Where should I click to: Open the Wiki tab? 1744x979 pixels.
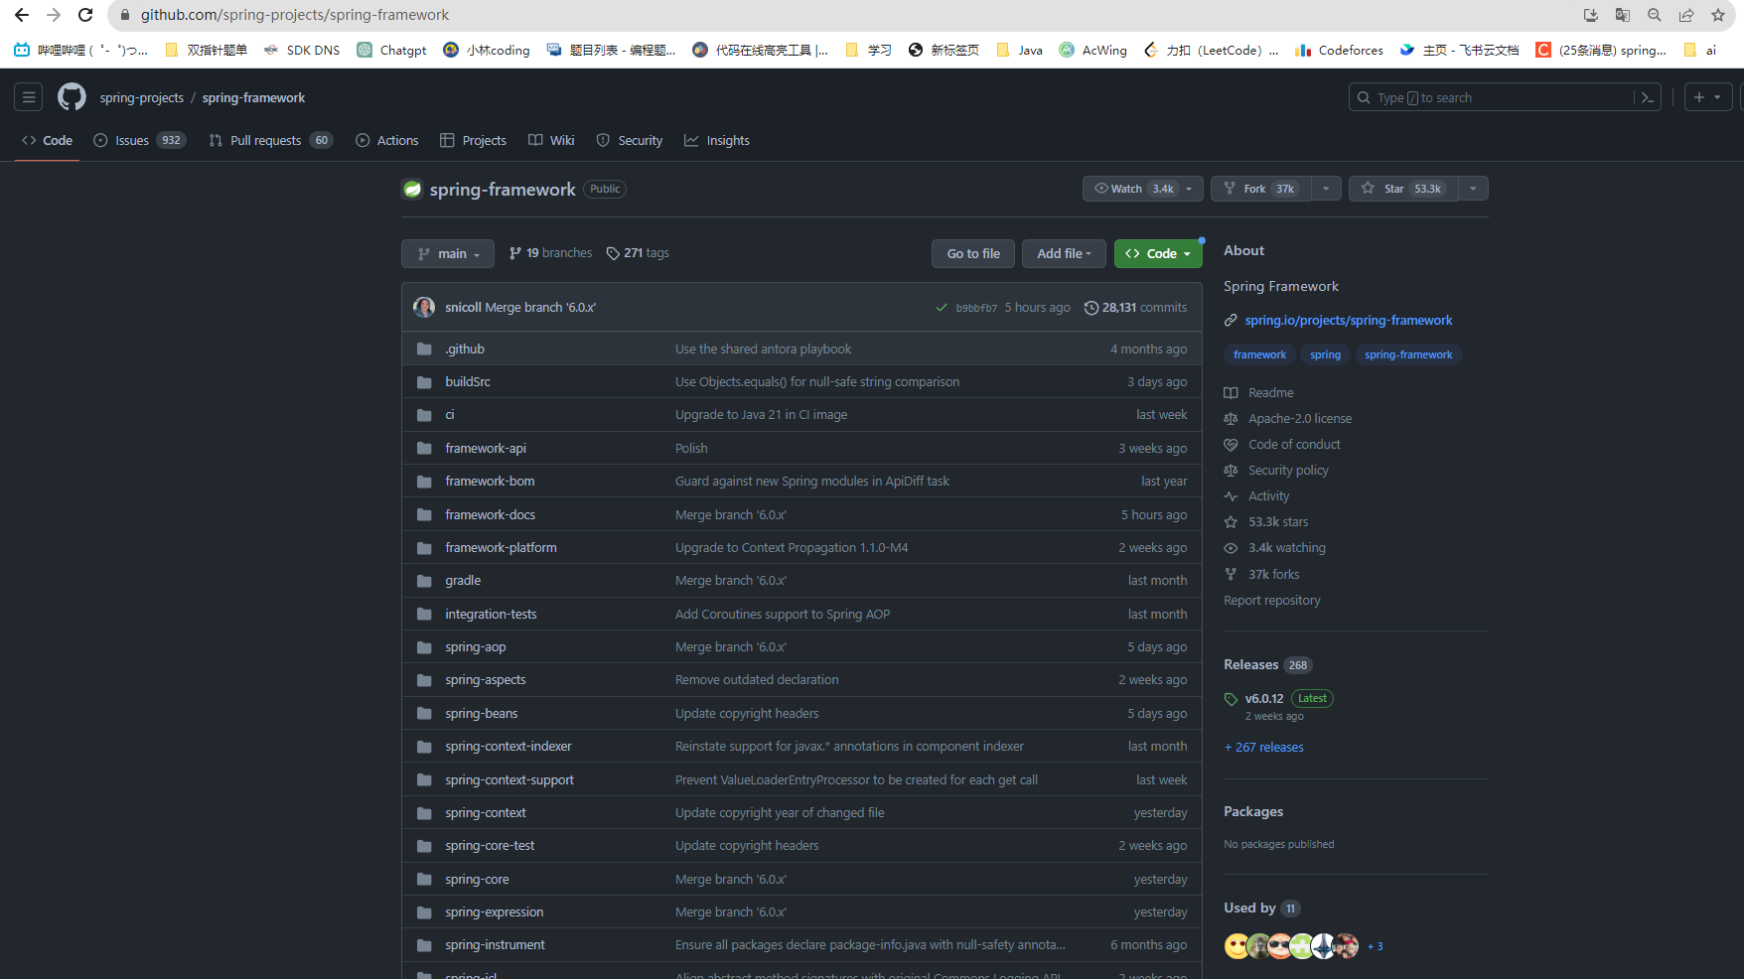click(x=551, y=140)
